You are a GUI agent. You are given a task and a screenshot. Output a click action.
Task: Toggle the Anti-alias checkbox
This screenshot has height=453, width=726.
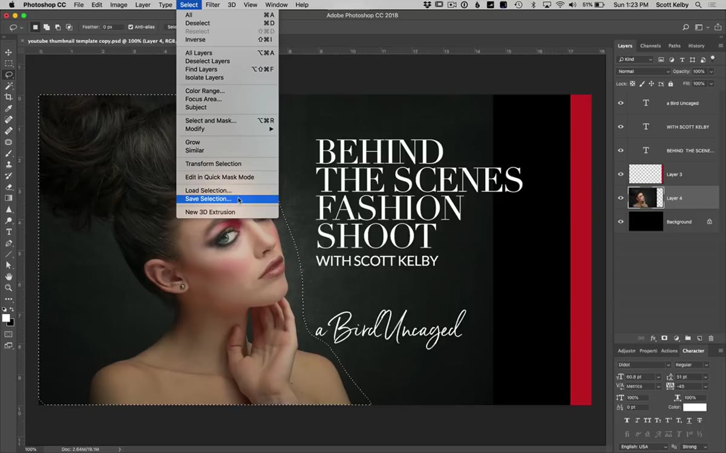coord(131,27)
